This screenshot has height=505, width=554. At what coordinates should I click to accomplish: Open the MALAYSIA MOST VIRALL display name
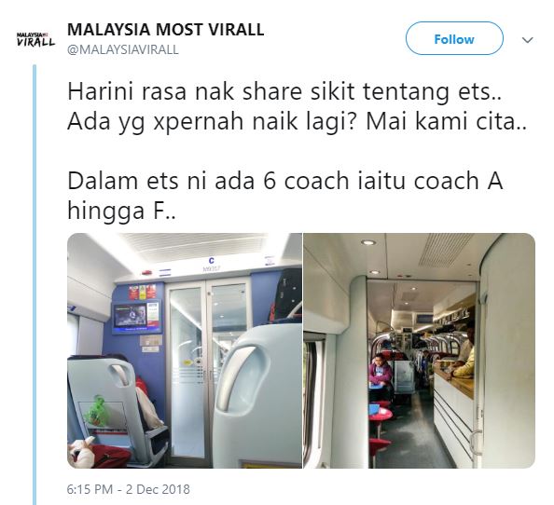(x=165, y=29)
